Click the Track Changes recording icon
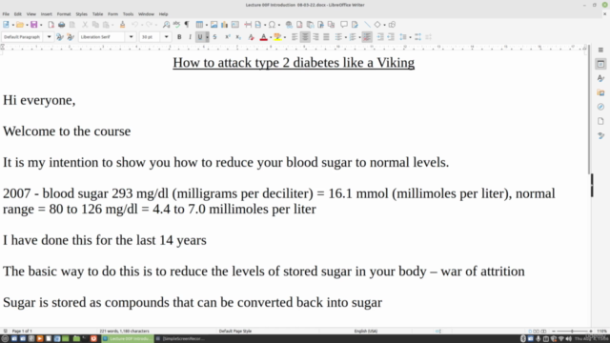 click(355, 25)
